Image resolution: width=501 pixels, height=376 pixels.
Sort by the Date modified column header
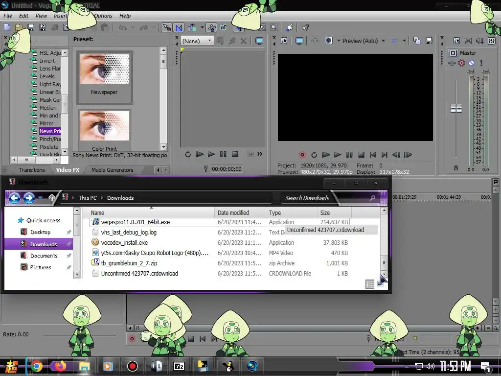point(240,212)
